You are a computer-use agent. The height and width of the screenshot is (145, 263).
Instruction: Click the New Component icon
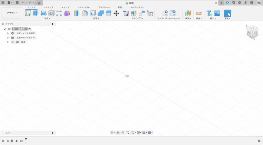coord(134,13)
